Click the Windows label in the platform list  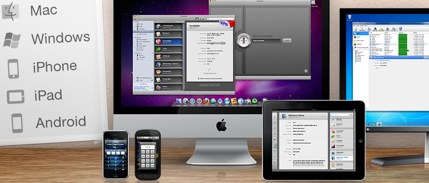click(61, 38)
